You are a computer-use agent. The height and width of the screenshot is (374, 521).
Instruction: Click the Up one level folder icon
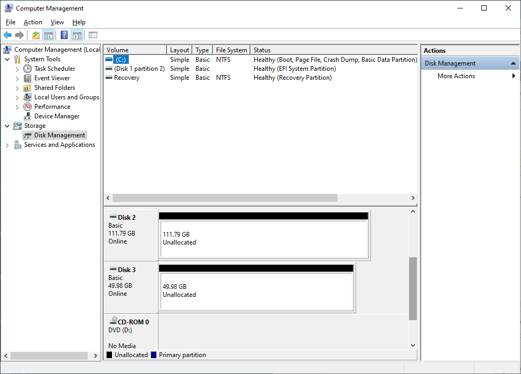(35, 35)
